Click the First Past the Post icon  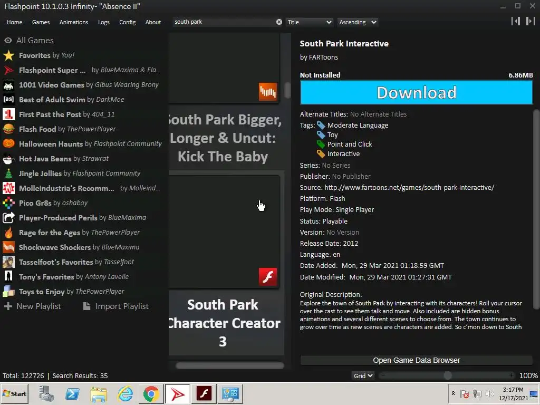(x=8, y=114)
